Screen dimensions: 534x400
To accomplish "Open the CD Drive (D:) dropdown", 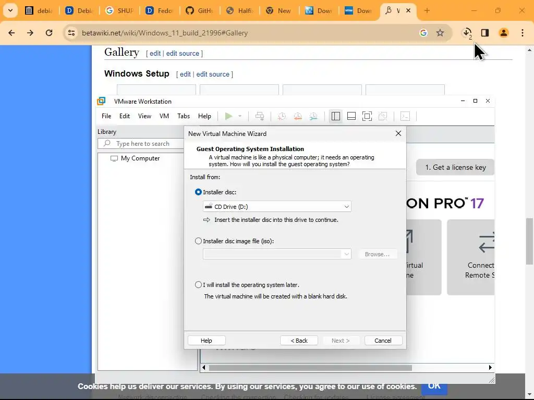I will point(277,206).
